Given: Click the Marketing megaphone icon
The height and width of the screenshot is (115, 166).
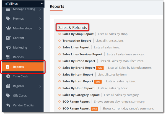Looking at the screenshot, I should click(x=8, y=48).
